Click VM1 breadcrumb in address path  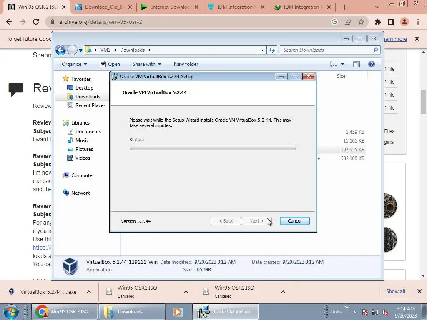click(x=105, y=50)
